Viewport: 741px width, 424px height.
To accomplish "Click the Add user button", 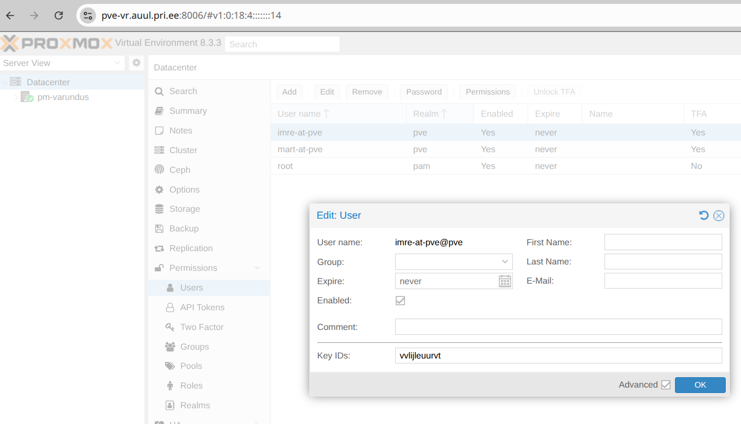I will click(289, 92).
